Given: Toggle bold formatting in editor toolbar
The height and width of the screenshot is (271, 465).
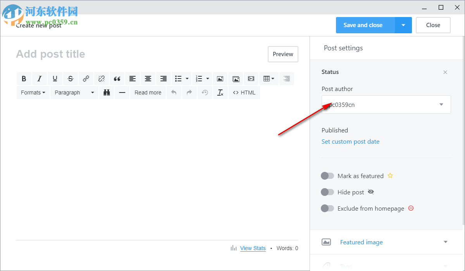Looking at the screenshot, I should click(x=24, y=79).
